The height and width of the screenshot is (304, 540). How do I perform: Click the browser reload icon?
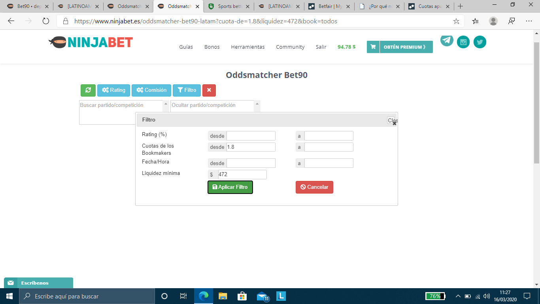[x=45, y=21]
